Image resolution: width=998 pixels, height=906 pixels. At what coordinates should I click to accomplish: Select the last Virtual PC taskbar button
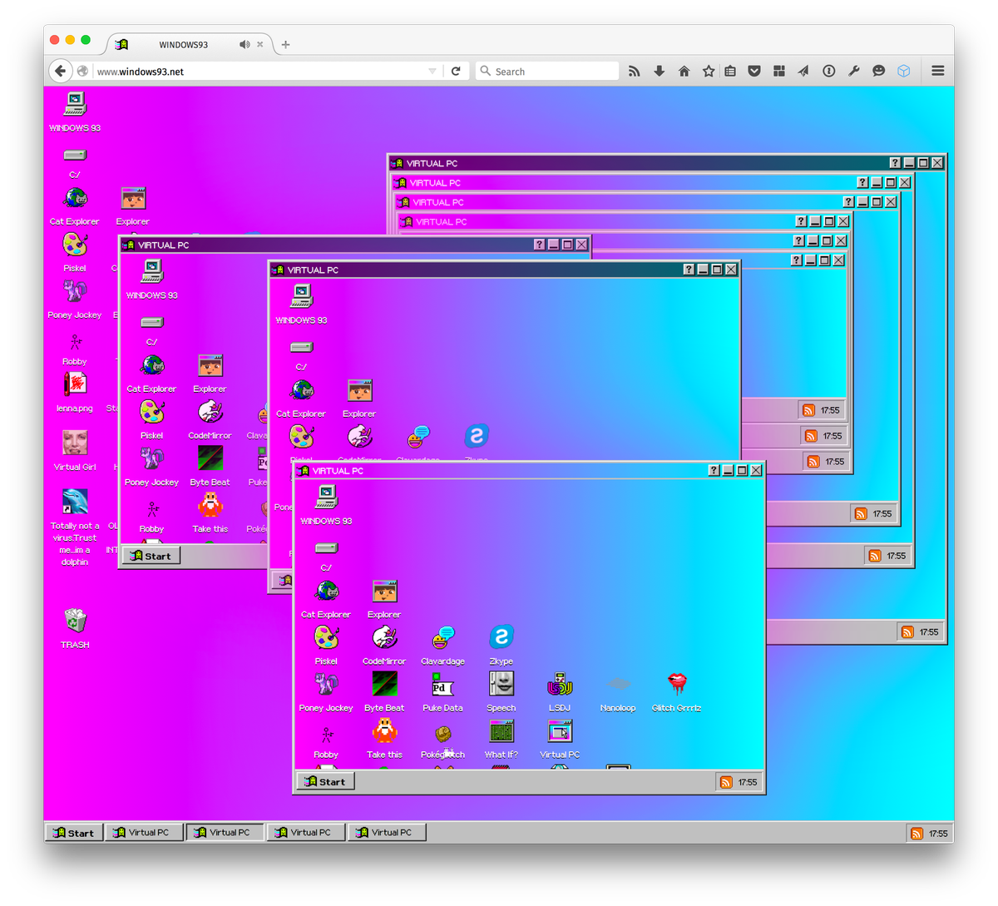point(387,833)
